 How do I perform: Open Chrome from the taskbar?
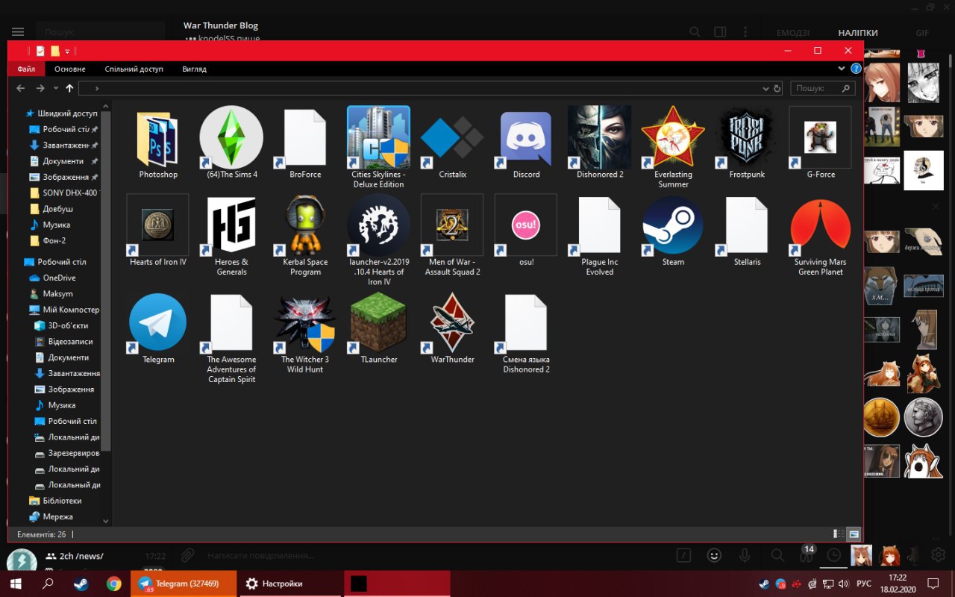113,584
